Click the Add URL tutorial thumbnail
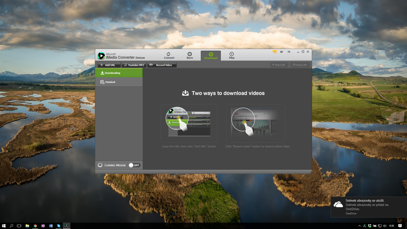407x229 pixels. [189, 123]
